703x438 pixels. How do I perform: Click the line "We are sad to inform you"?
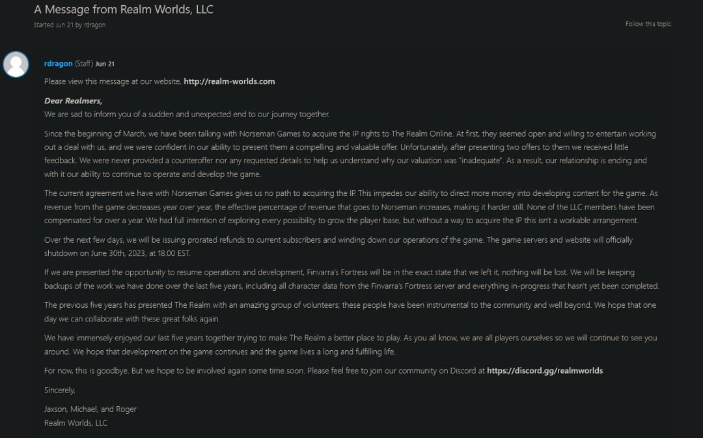(187, 114)
